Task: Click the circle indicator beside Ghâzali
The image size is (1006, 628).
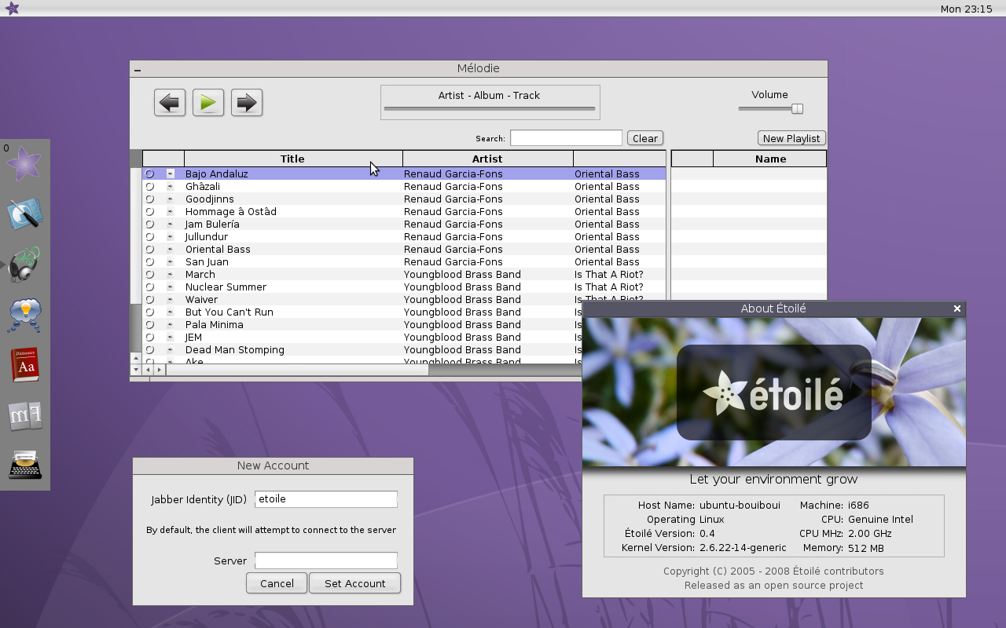Action: point(149,187)
